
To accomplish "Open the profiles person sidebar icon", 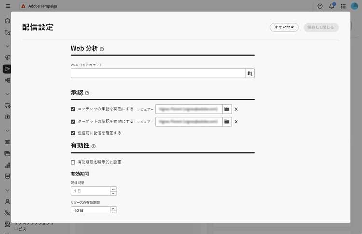I will pos(7,202).
